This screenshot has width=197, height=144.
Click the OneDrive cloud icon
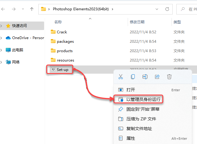point(8,38)
